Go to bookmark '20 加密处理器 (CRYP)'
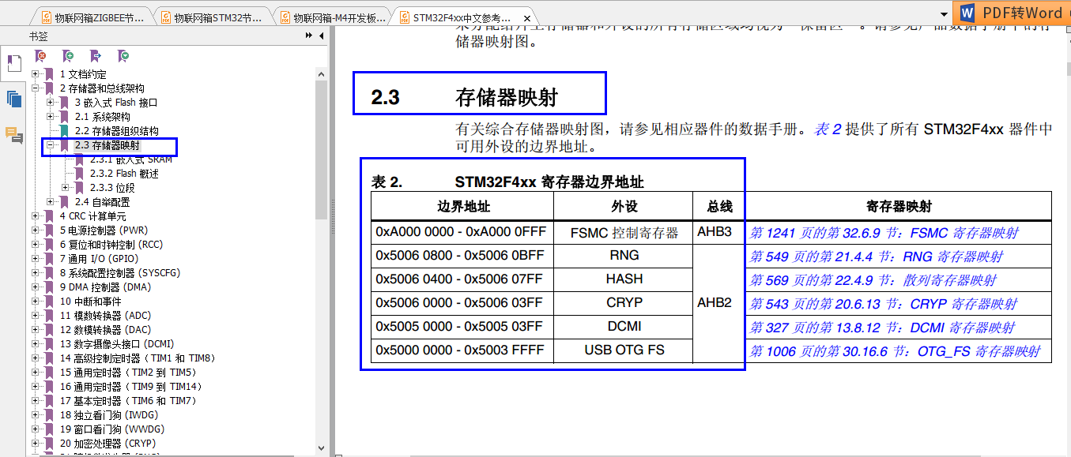Image resolution: width=1071 pixels, height=457 pixels. (x=107, y=443)
